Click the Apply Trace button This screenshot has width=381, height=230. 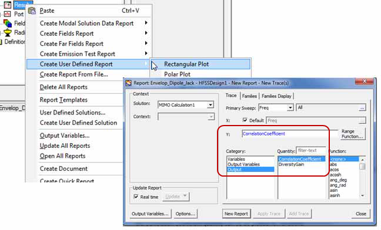click(x=269, y=214)
